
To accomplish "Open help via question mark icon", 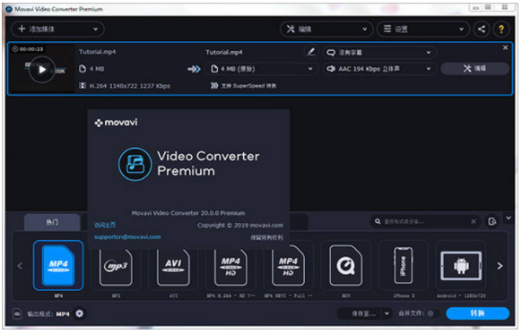I will click(501, 30).
